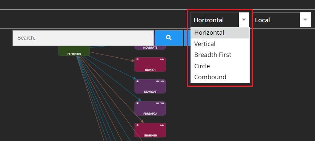Click the heart icon on FDRBKP2A node
Viewport: 315px width, 141px height.
(x=138, y=103)
